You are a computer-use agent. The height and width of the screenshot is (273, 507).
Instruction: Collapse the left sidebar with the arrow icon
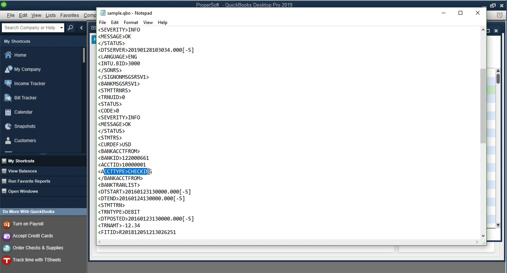tap(81, 28)
